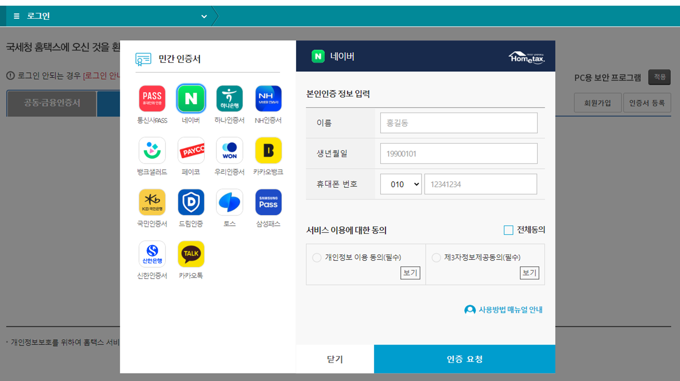Click the hamburger menu icon beside 로그인
This screenshot has height=381, width=680.
[17, 16]
